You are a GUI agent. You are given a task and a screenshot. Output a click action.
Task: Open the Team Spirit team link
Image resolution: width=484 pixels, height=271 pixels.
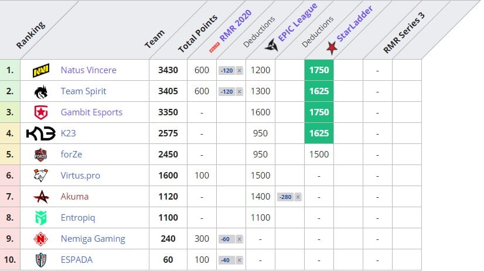pyautogui.click(x=83, y=91)
